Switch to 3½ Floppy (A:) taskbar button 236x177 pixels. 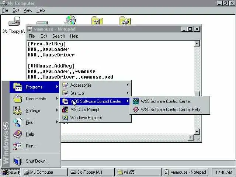(x=92, y=172)
